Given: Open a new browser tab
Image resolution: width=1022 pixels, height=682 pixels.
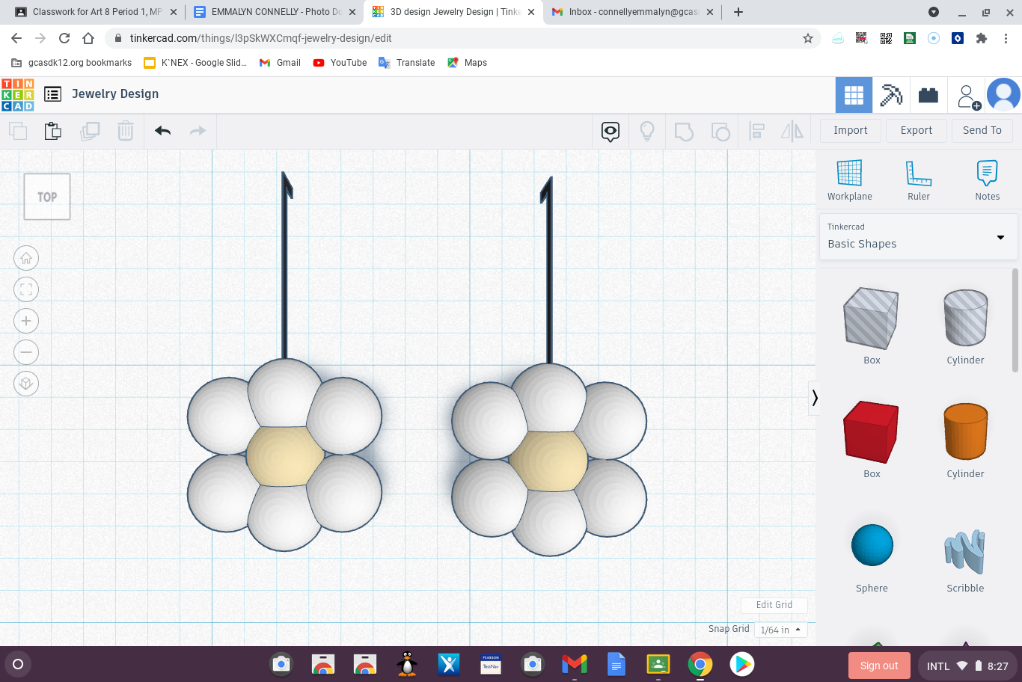Looking at the screenshot, I should point(738,12).
